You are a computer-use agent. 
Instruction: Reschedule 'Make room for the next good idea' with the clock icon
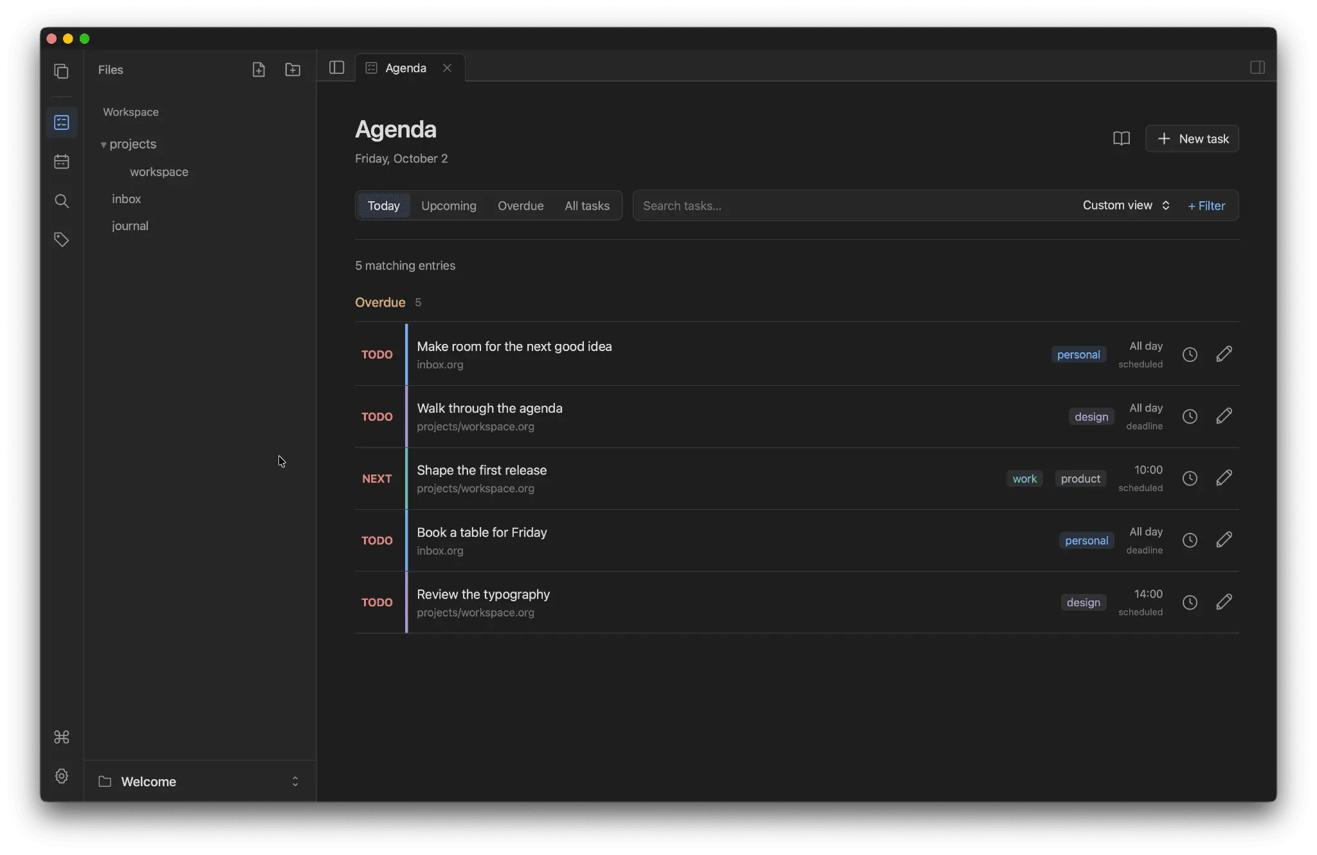pos(1190,354)
